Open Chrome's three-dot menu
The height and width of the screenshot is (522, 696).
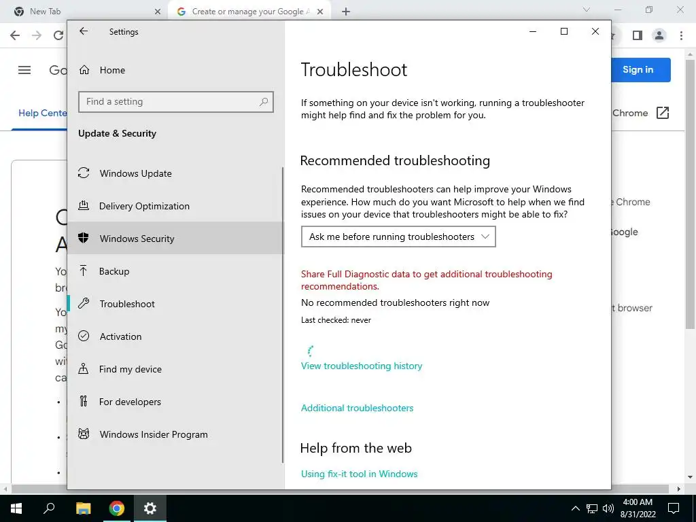[x=681, y=35]
